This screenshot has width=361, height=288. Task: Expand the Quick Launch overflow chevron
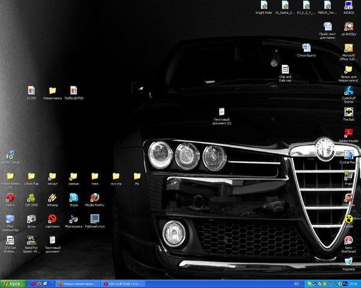pyautogui.click(x=52, y=283)
